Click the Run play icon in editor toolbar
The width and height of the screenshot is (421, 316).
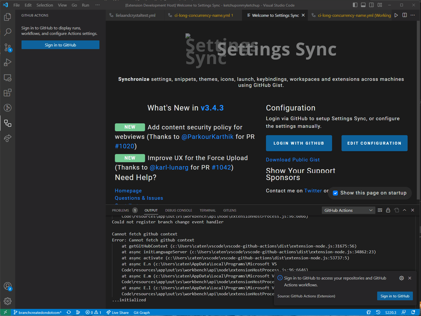click(396, 15)
